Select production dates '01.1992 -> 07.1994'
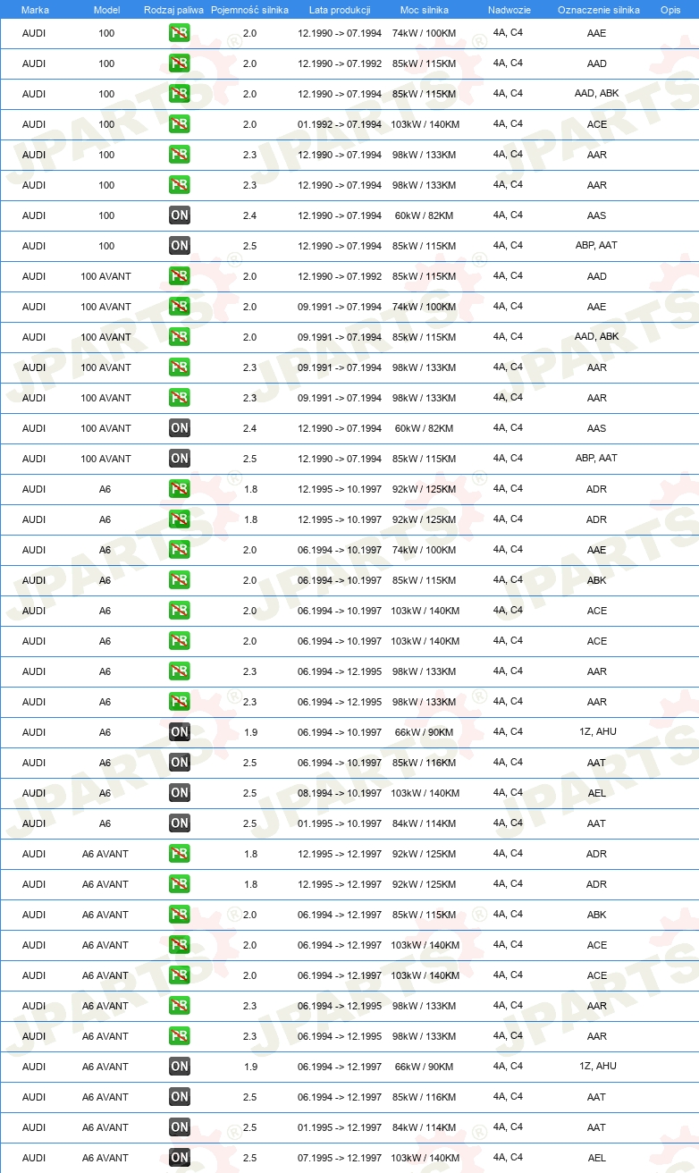Viewport: 699px width, 1173px height. [340, 124]
